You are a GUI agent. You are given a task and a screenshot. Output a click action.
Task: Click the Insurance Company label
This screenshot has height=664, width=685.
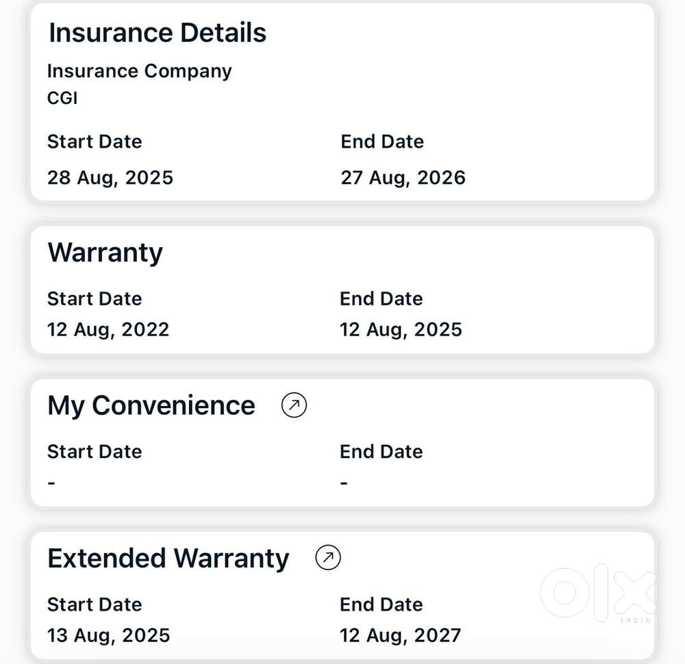pos(139,71)
